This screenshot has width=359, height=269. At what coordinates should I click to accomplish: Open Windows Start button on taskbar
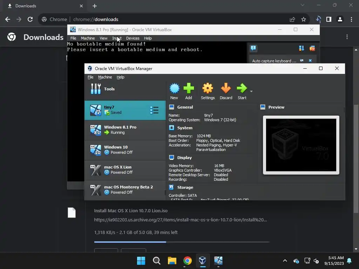point(141,261)
